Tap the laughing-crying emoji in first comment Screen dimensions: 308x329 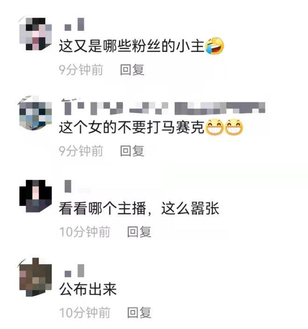[x=215, y=46]
